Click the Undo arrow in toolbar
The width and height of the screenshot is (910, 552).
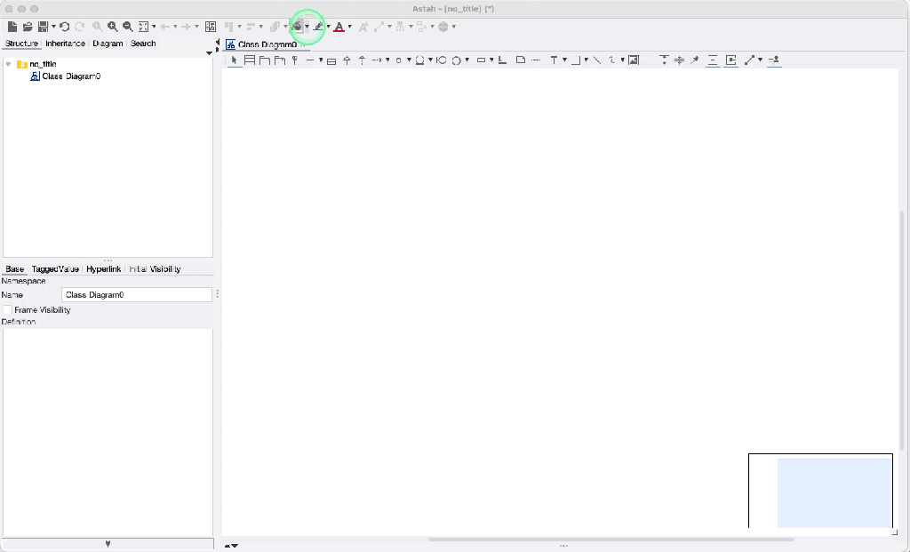(64, 27)
